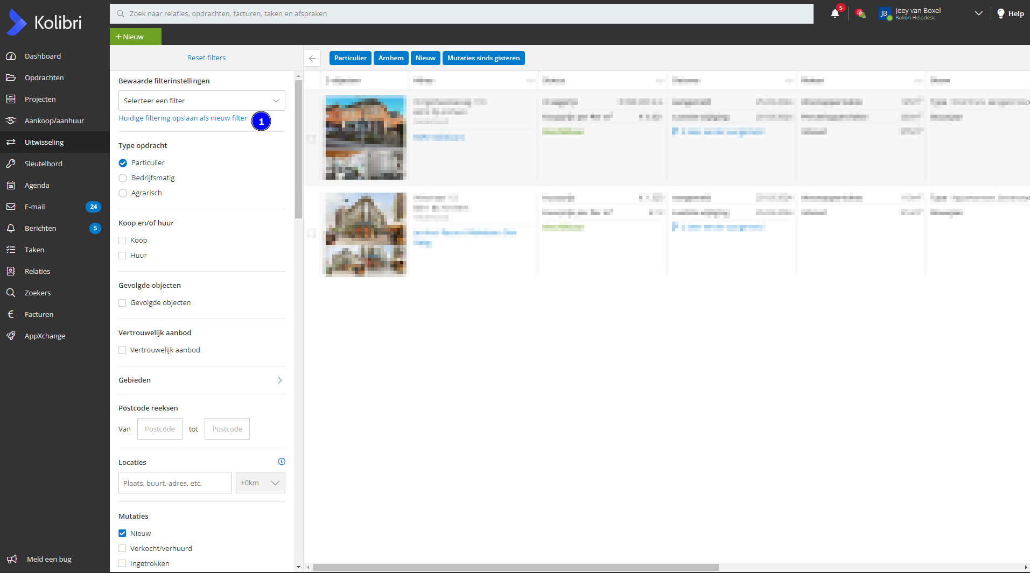
Task: Open the user account dropdown chevron
Action: coord(979,13)
